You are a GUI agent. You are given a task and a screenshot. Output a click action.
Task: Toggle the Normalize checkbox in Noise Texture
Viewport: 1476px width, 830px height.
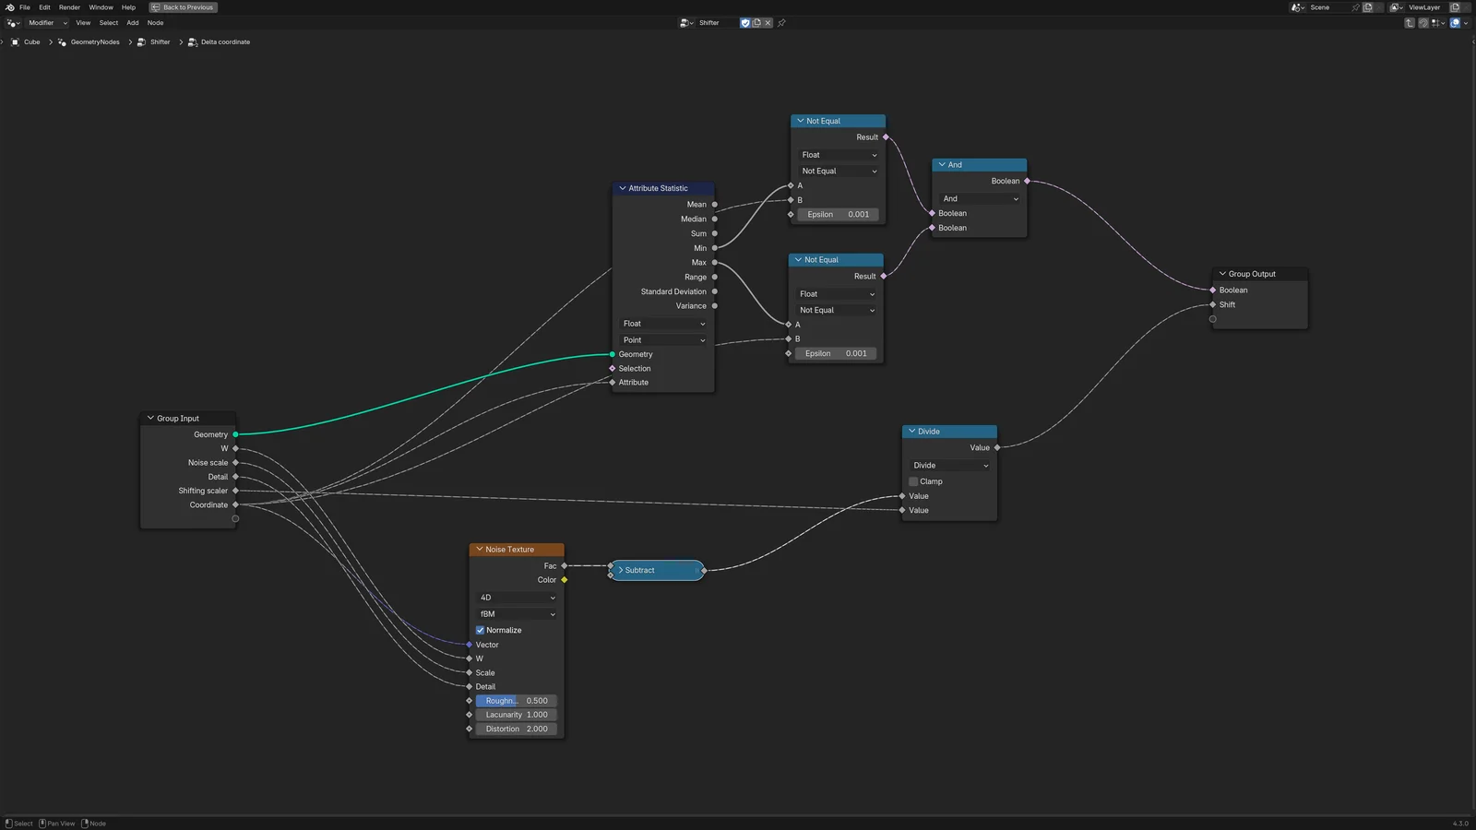tap(480, 631)
